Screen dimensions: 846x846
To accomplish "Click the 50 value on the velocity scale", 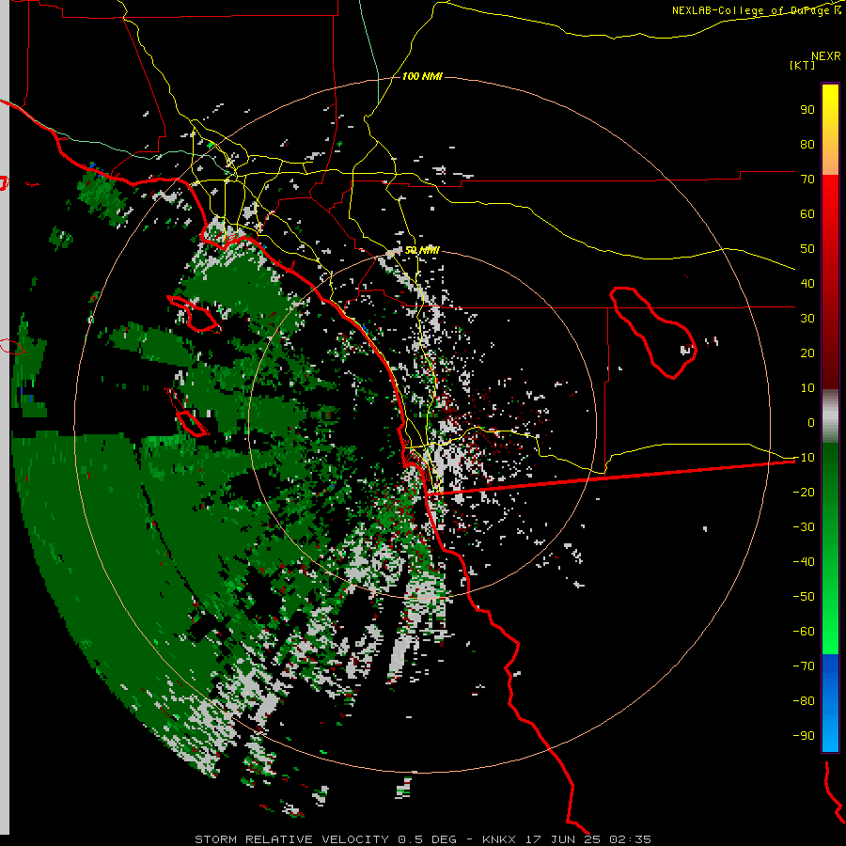I will (x=807, y=249).
